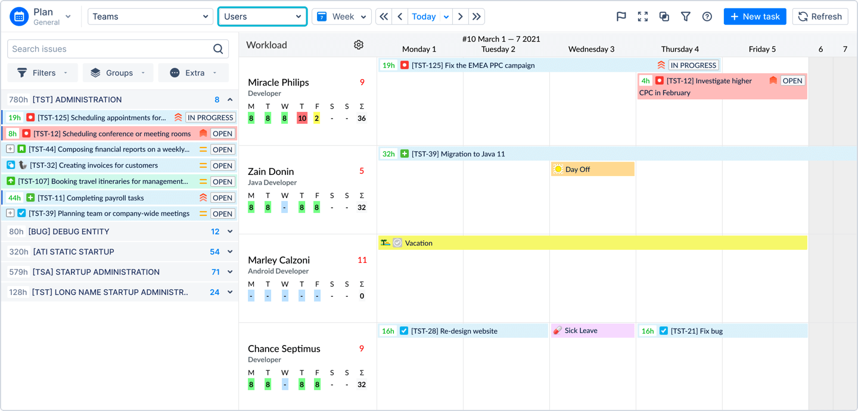858x411 pixels.
Task: Open Workload settings gear
Action: click(358, 45)
